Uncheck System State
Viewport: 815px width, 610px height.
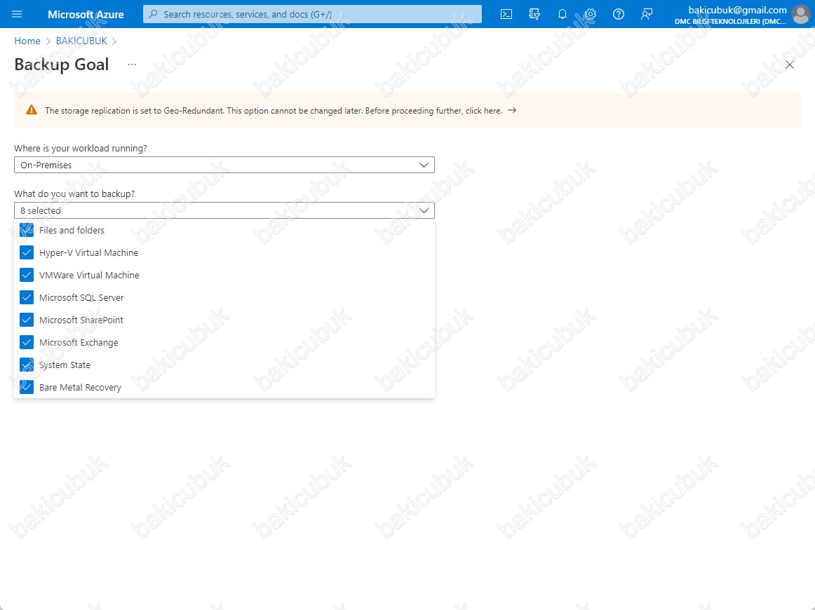click(x=27, y=365)
